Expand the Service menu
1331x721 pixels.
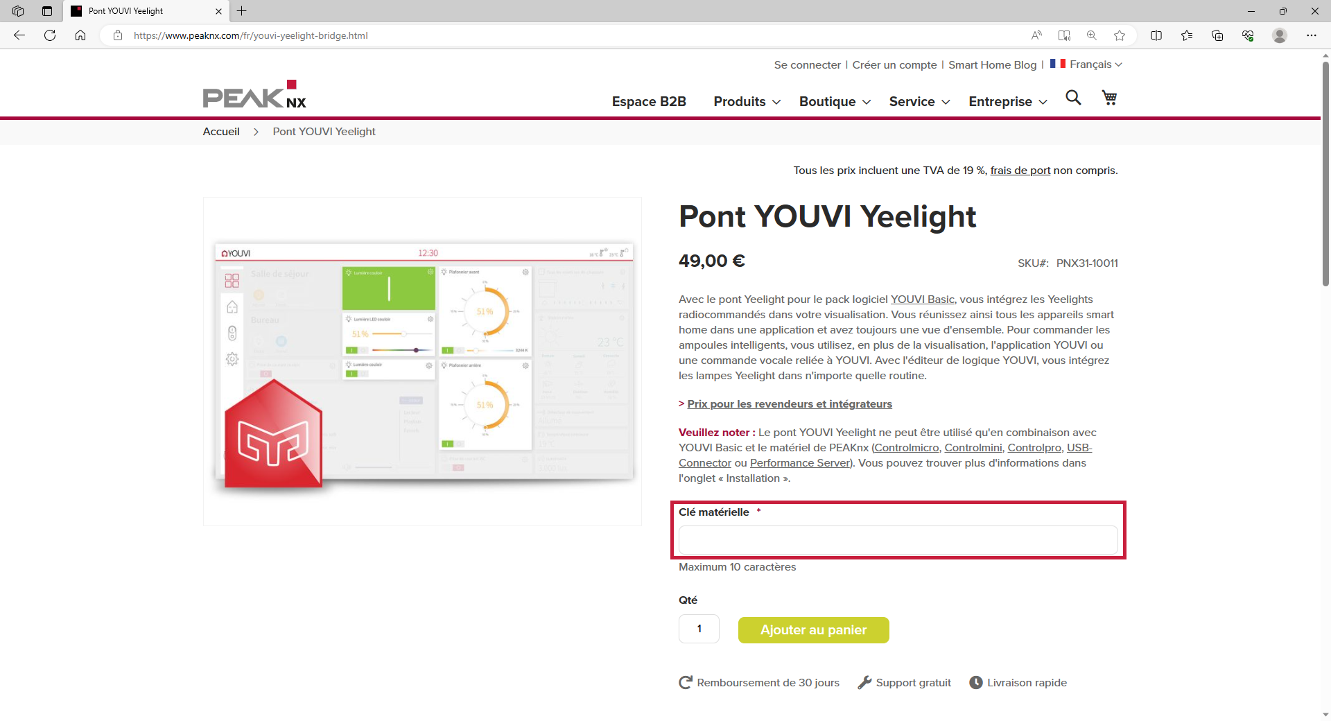click(x=919, y=101)
